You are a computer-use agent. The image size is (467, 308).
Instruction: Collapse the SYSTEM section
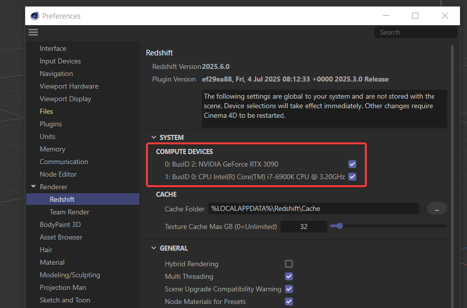[153, 137]
